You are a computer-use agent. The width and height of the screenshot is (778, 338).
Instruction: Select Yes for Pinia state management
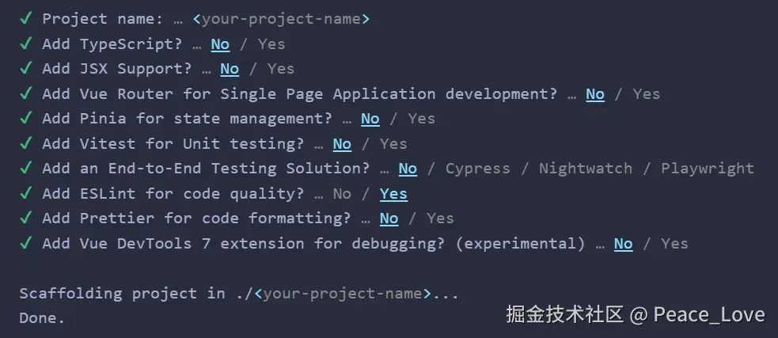[421, 119]
